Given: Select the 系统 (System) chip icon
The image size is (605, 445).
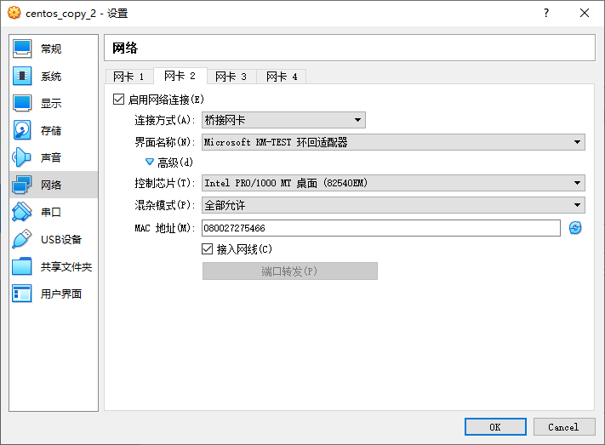Looking at the screenshot, I should tap(23, 77).
